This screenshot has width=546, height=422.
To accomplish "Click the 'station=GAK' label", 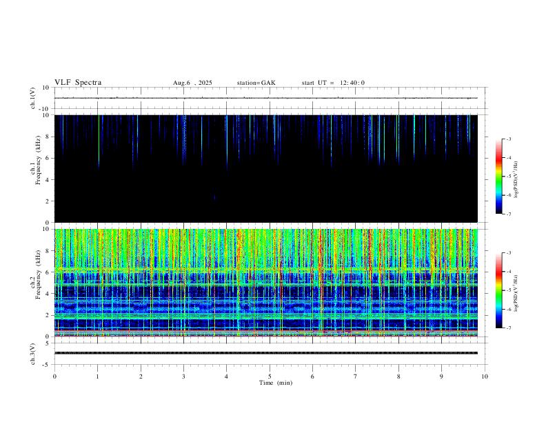I will (x=256, y=83).
